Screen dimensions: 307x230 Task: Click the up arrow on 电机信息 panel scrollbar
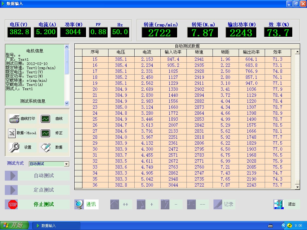coord(67,46)
